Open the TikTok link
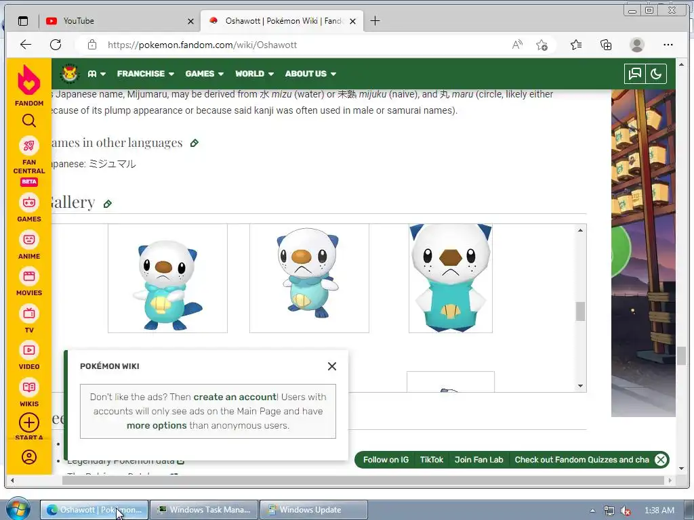Image resolution: width=694 pixels, height=520 pixels. 432,460
